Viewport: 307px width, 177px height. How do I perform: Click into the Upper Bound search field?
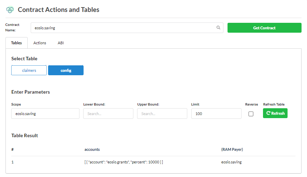pyautogui.click(x=162, y=114)
